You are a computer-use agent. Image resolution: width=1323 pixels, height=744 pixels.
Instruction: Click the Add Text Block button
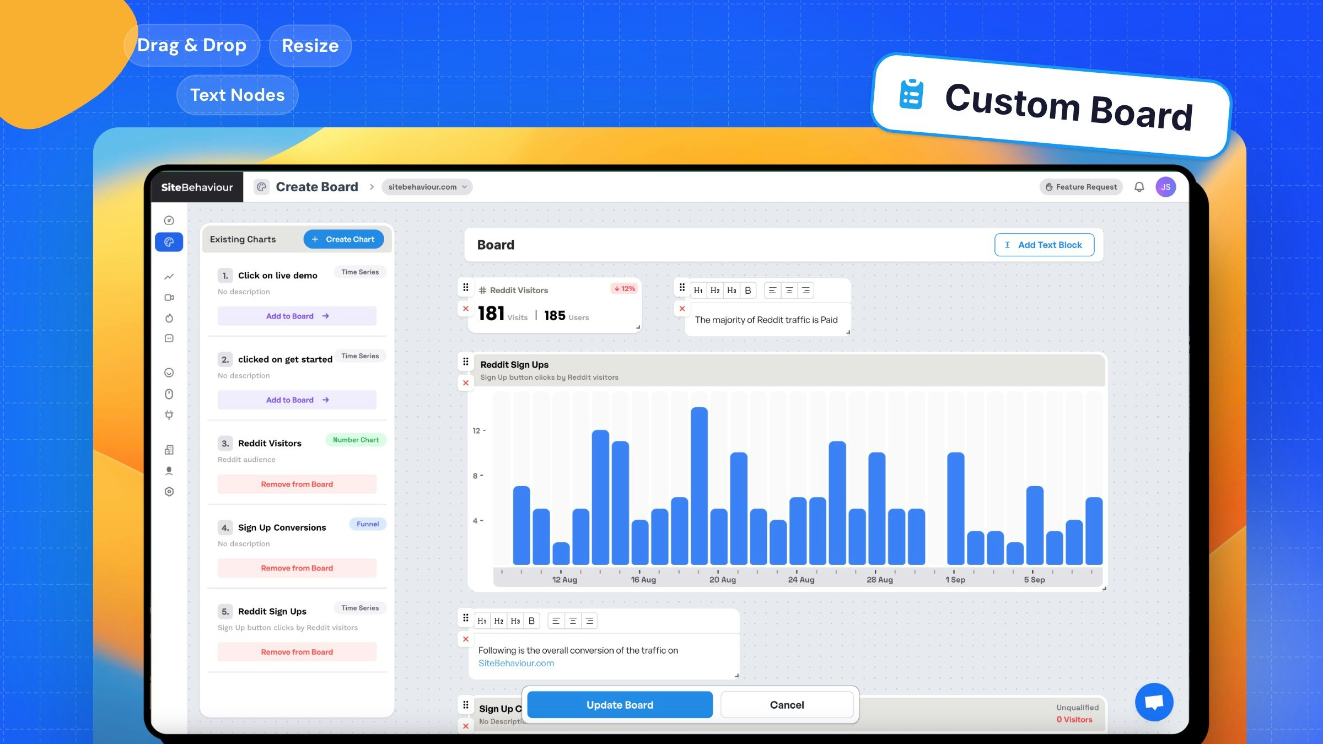pyautogui.click(x=1044, y=245)
